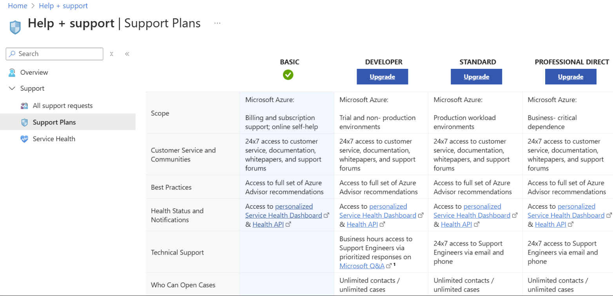Screen dimensions: 613x296
Task: Click the green checkmark under BASIC plan
Action: point(288,75)
